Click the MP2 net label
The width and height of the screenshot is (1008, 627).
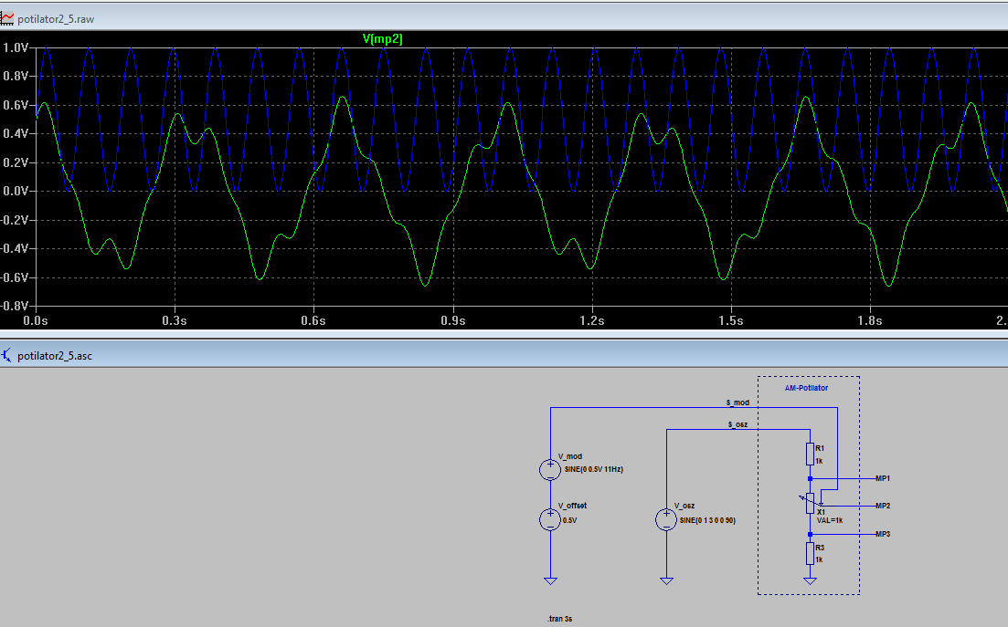(x=883, y=506)
